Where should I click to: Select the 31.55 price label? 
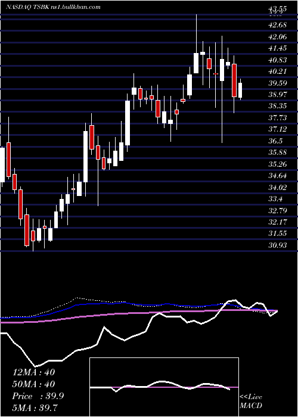point(277,234)
